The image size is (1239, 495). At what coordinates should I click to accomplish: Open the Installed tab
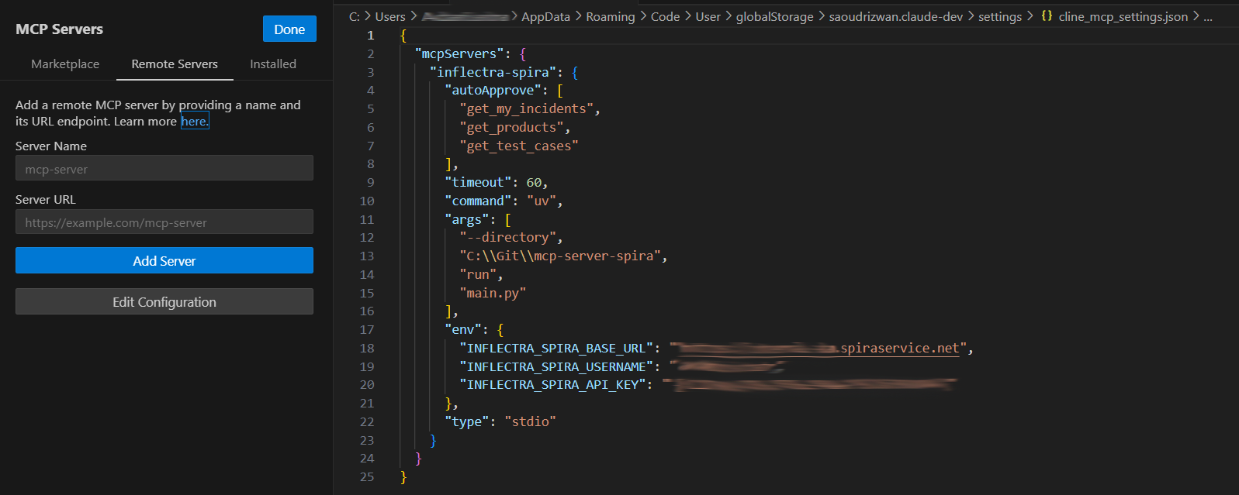coord(273,64)
